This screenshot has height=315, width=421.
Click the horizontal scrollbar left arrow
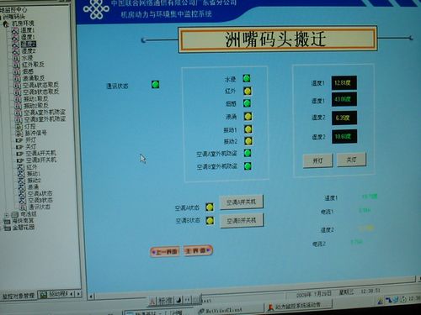[x=91, y=297]
